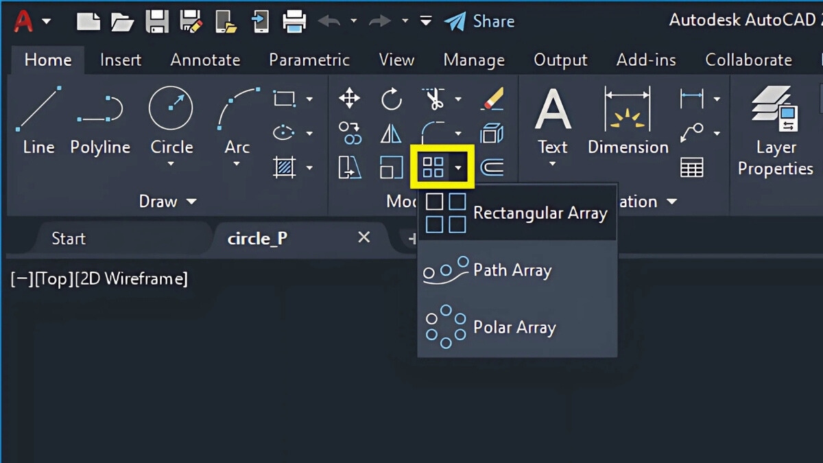This screenshot has height=463, width=823.
Task: Open Layer Properties
Action: (776, 132)
